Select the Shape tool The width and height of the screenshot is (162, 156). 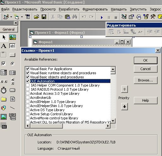[3, 108]
